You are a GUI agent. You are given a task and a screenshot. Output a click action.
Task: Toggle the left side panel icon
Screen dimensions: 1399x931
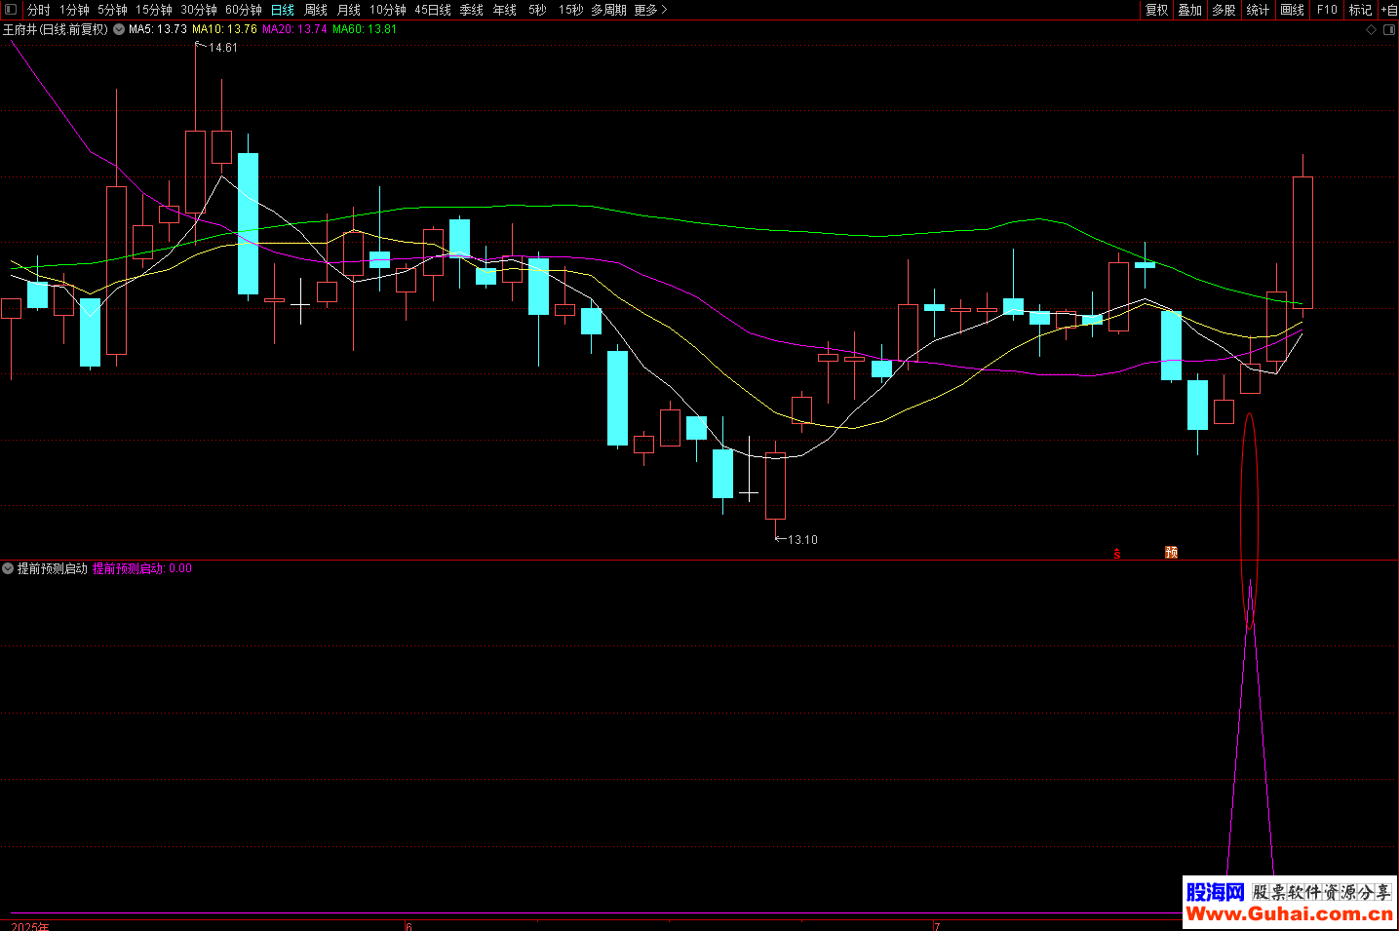[11, 10]
